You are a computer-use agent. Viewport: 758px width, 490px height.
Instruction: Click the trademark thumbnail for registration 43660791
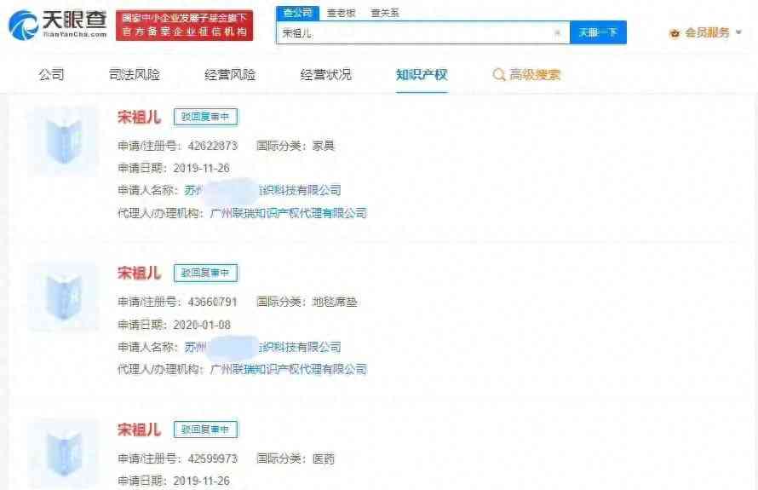64,297
